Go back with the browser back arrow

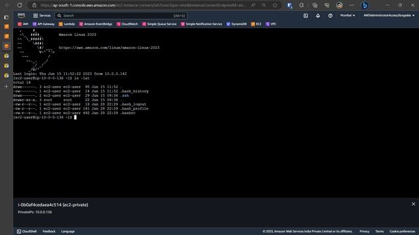[x=7, y=5]
